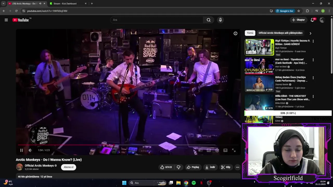This screenshot has width=333, height=187.
Task: Go back in browser history
Action: click(x=4, y=11)
